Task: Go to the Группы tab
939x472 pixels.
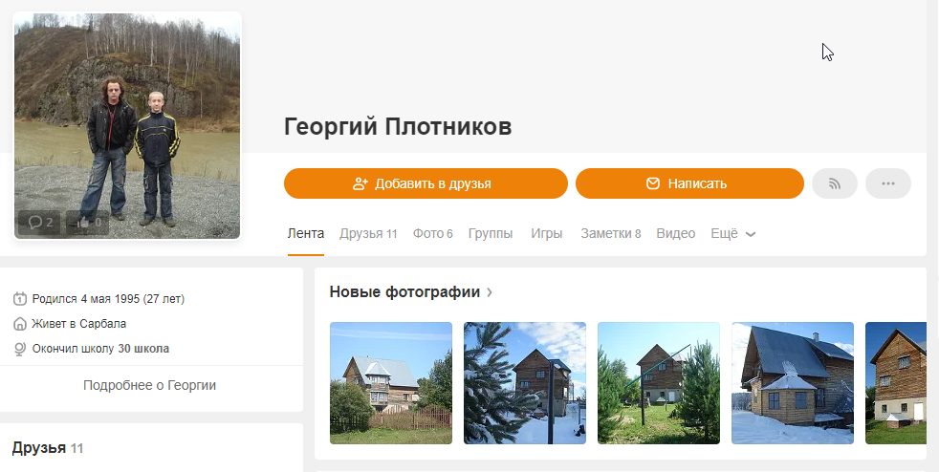Action: [x=491, y=233]
